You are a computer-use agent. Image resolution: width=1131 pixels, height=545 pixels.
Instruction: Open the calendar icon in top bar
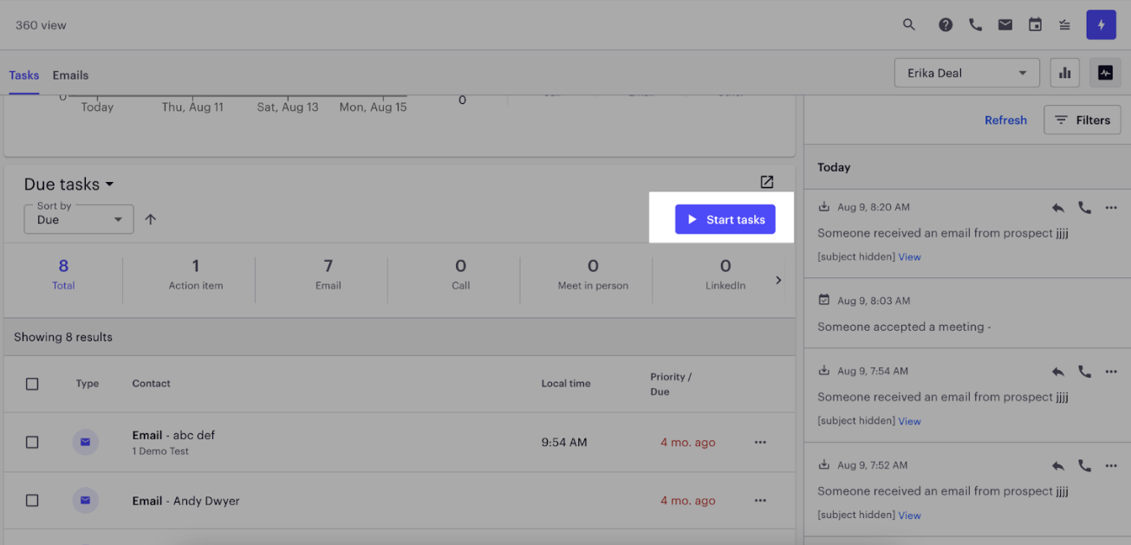(1035, 25)
